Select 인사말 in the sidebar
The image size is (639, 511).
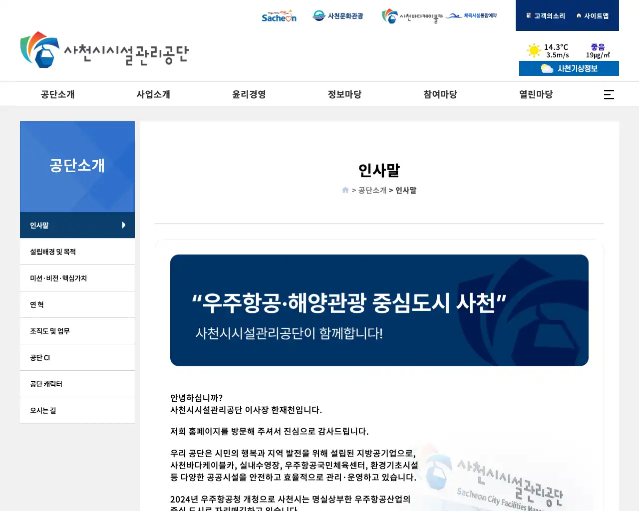[77, 225]
